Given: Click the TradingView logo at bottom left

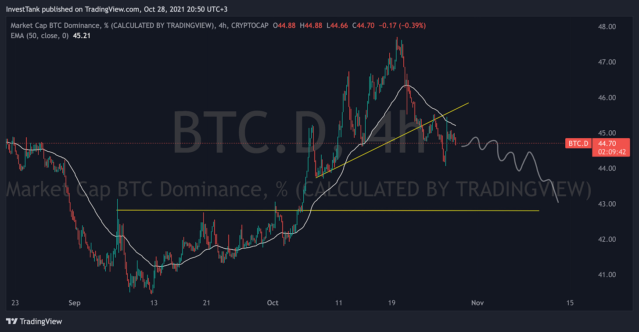Looking at the screenshot, I should [34, 321].
